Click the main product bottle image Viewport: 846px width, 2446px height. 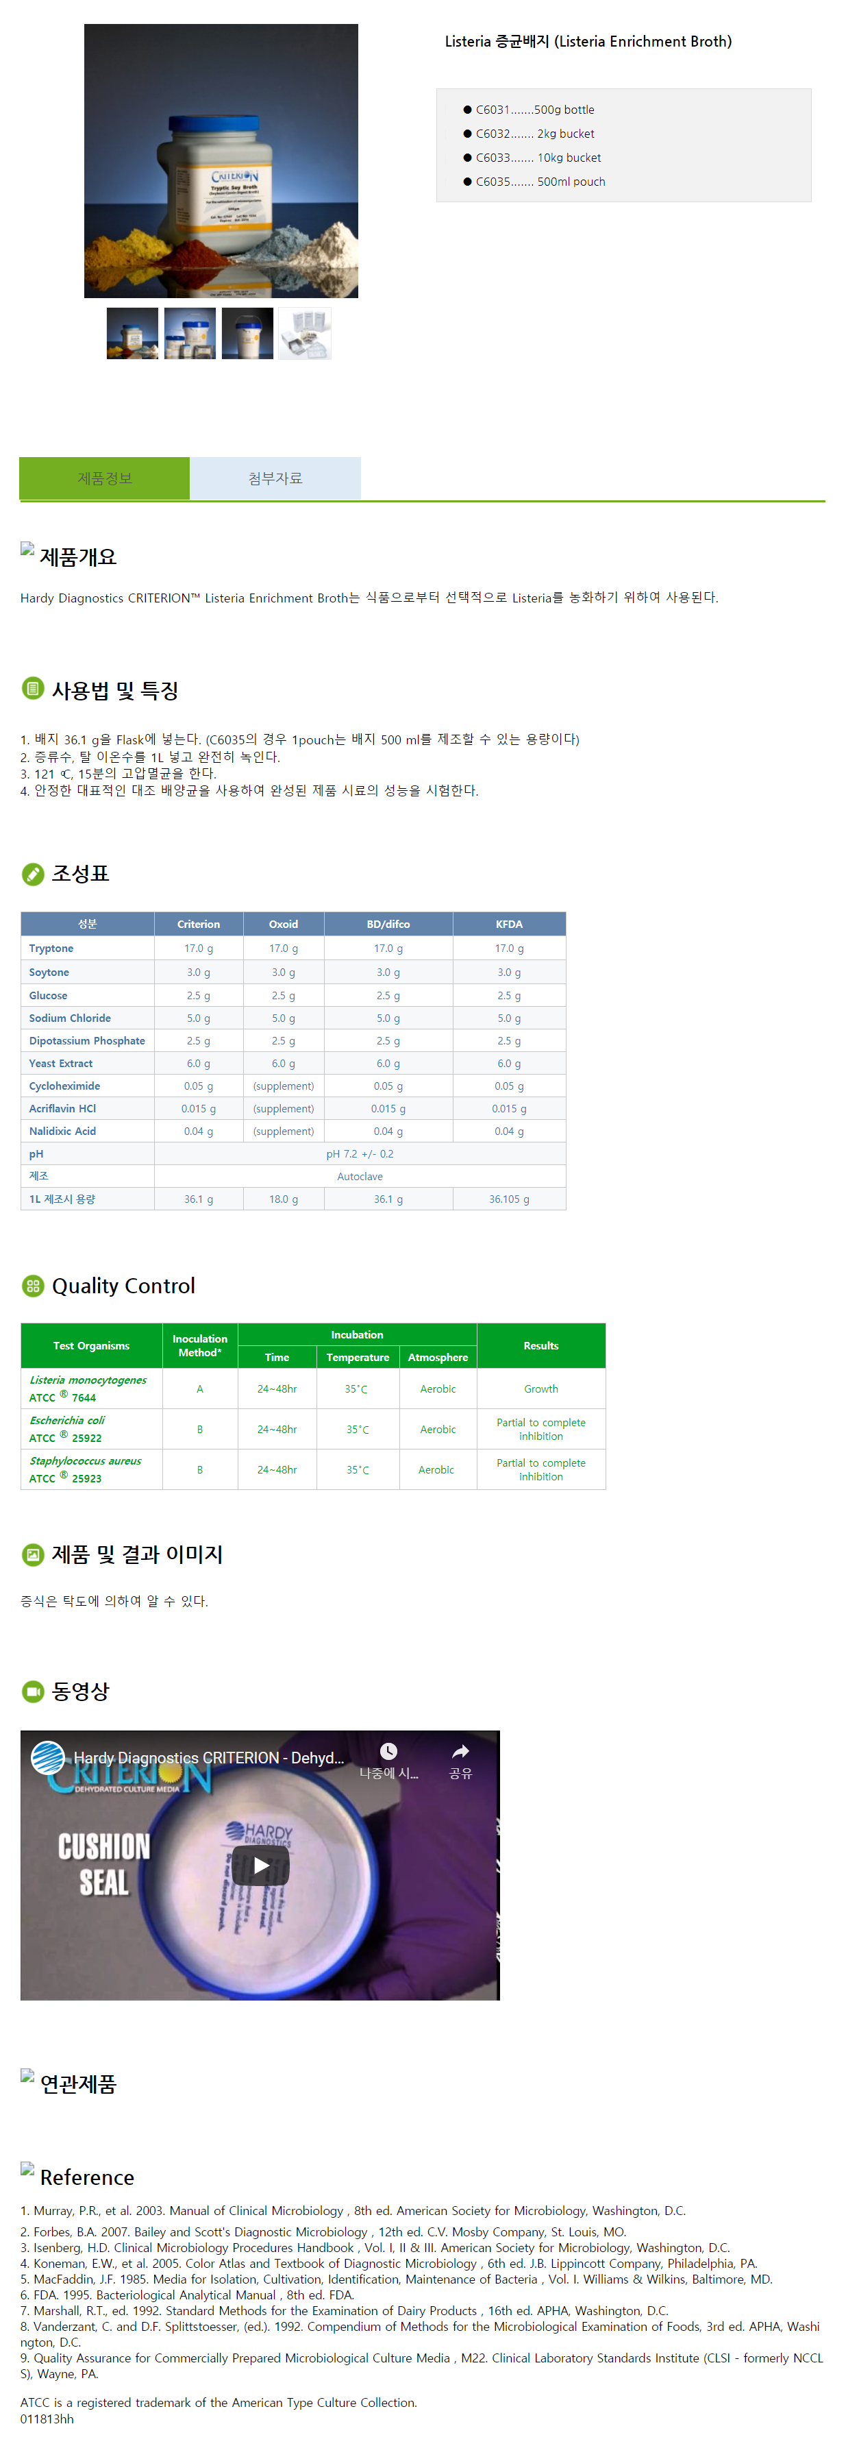point(221,162)
